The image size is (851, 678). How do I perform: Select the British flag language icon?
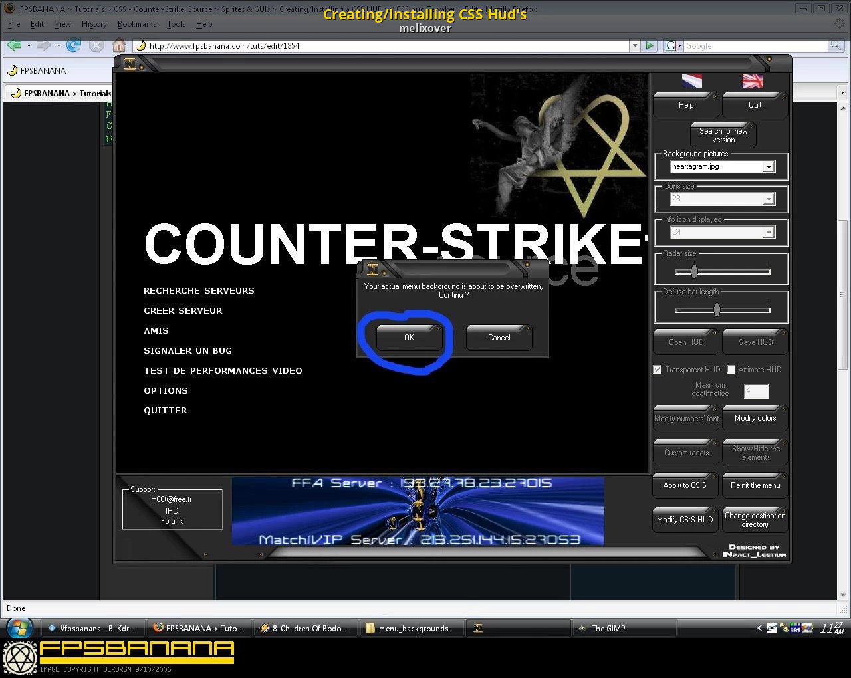(x=752, y=81)
